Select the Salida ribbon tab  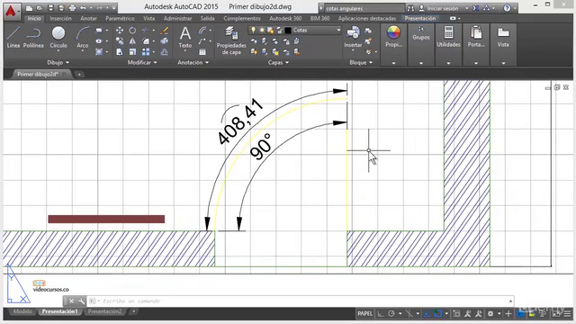point(208,18)
